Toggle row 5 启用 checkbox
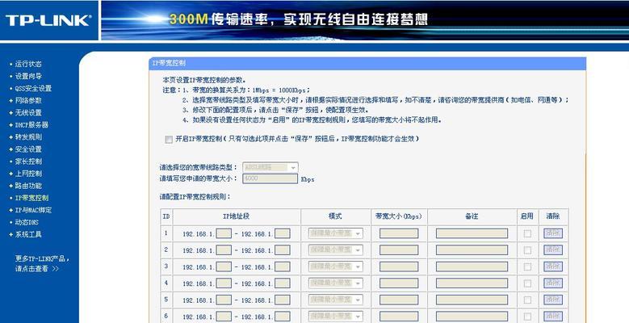This screenshot has width=629, height=323. tap(527, 300)
